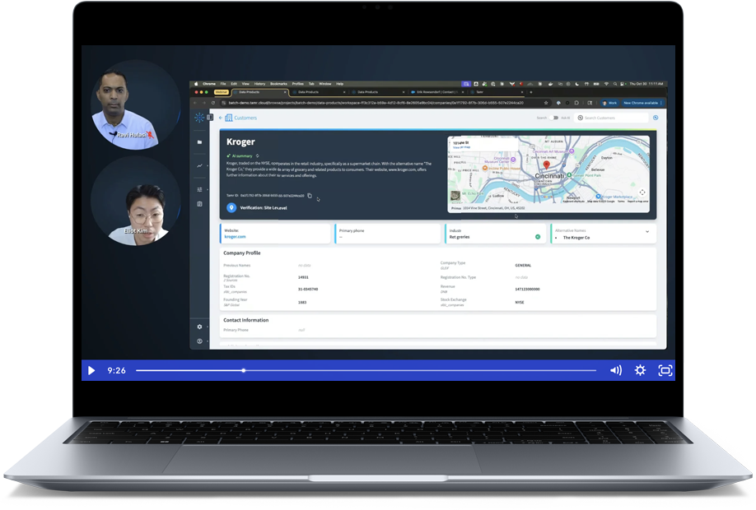
Task: Toggle the sidebar collapse panel icon
Action: click(210, 118)
